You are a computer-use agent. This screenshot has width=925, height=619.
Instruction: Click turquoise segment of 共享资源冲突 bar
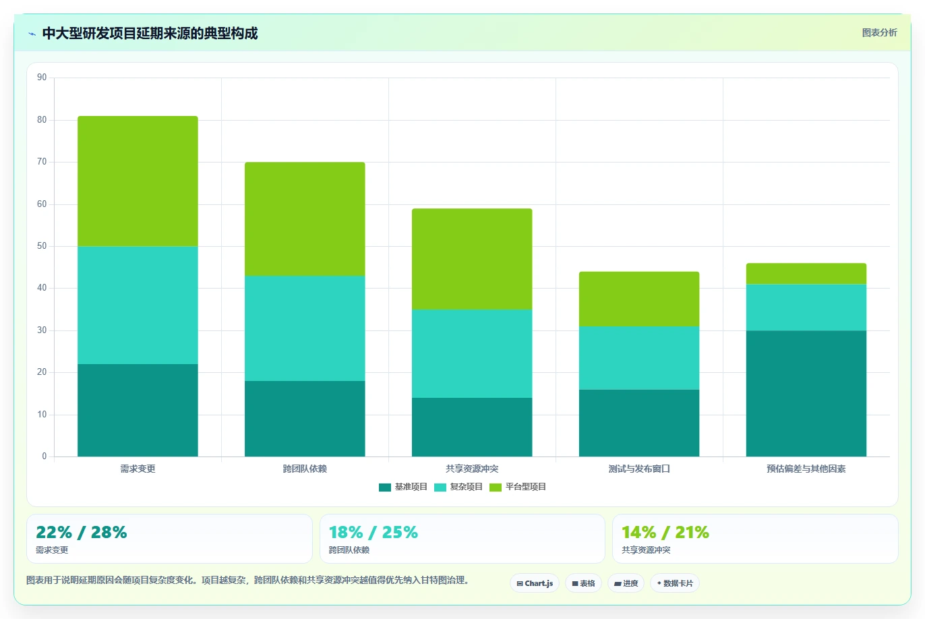pyautogui.click(x=472, y=354)
